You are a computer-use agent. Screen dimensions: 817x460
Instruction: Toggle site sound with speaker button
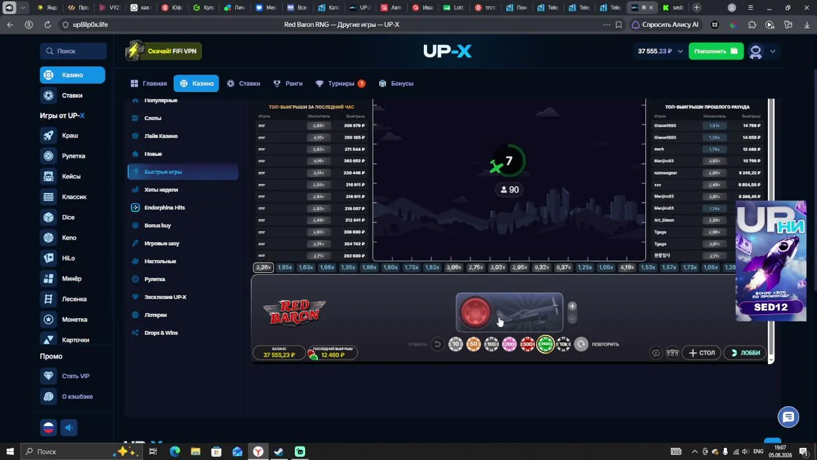[x=70, y=427]
